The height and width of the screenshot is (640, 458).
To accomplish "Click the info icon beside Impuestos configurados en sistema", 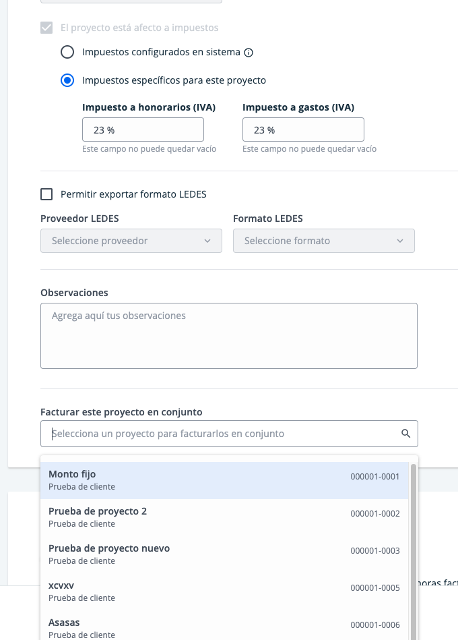I will [x=248, y=52].
